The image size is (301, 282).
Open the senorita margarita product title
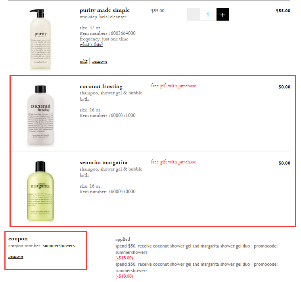tap(104, 163)
